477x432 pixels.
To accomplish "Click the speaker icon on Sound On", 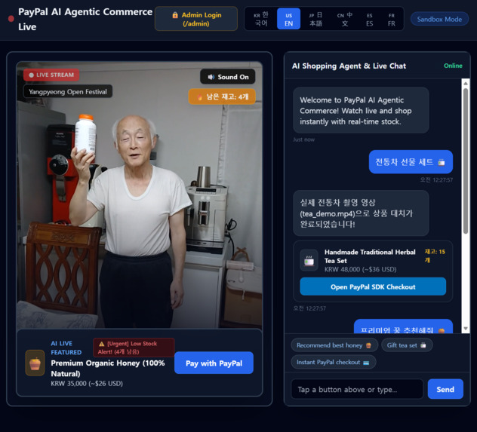I will pos(211,77).
